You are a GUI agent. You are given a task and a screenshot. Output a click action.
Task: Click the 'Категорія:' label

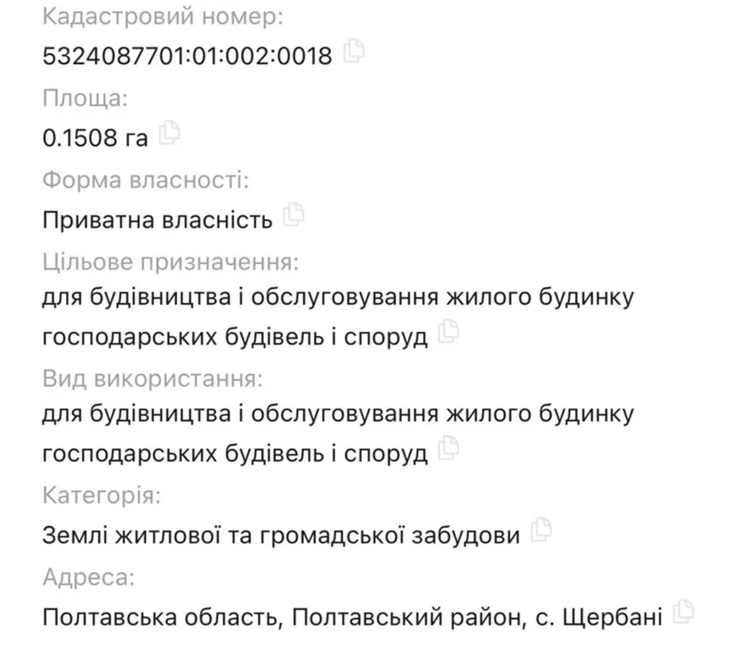[x=102, y=496]
